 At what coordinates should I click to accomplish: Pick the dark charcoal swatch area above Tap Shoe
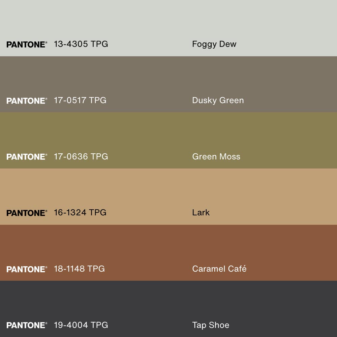coord(168,298)
